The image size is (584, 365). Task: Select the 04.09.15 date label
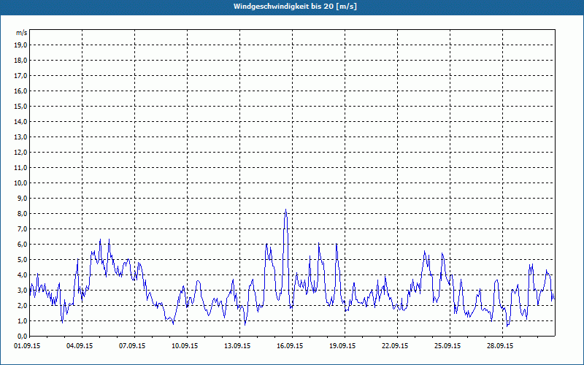pos(80,346)
